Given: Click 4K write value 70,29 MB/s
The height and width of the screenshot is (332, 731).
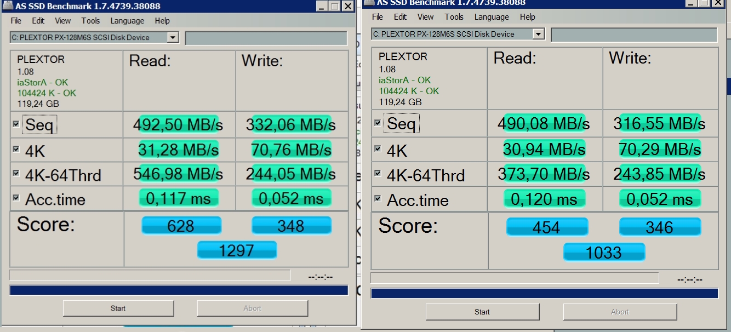Looking at the screenshot, I should [x=660, y=148].
